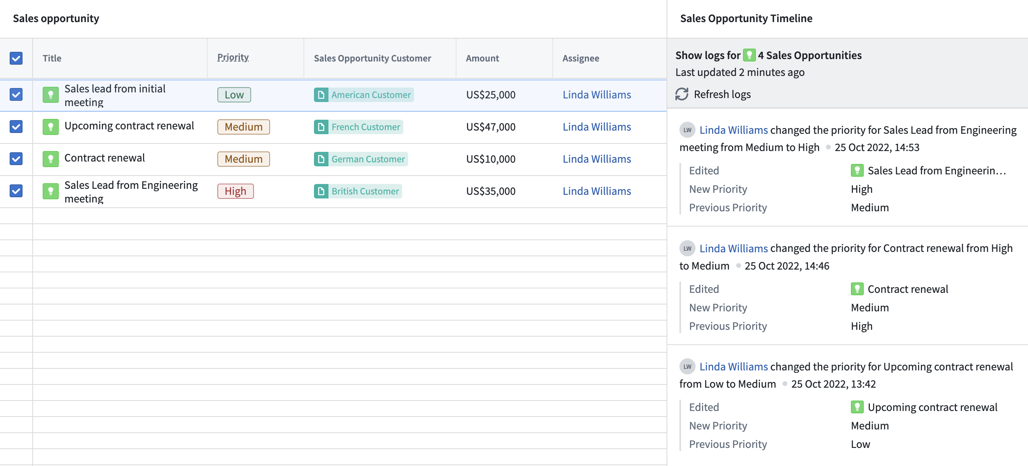
Task: Click the lightbulb icon for Contract renewal table row
Action: 51,159
